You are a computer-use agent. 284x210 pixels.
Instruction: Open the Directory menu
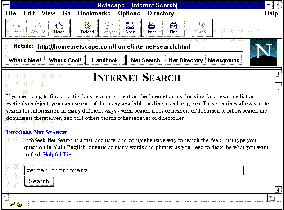click(161, 13)
